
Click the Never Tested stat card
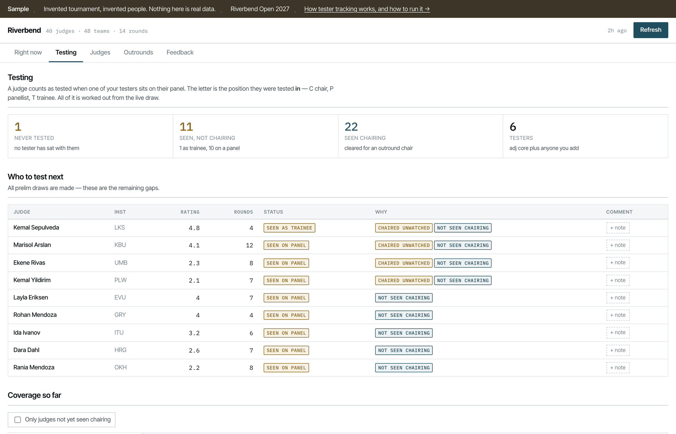[90, 136]
